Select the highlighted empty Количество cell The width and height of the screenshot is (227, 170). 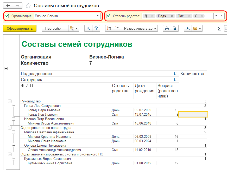coord(193,114)
